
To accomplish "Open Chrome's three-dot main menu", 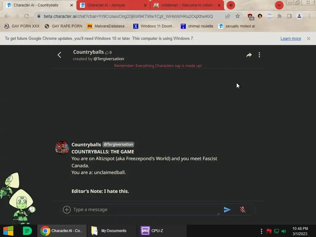I will tap(309, 16).
